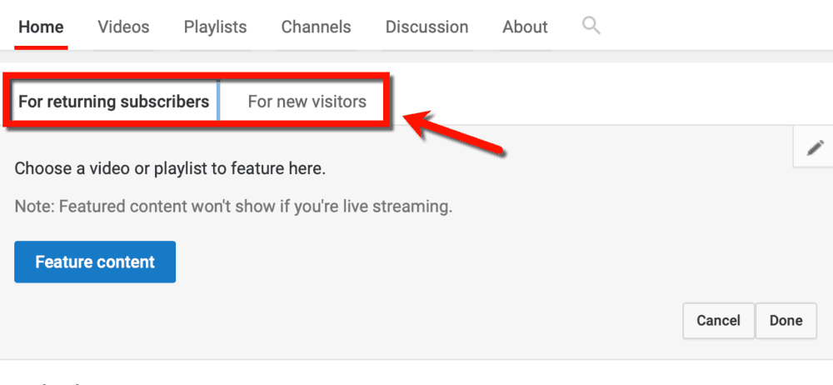Click the live streaming note text
Viewport: 833px width, 385px height.
point(233,207)
